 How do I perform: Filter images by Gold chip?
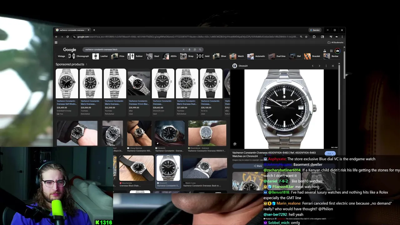(204, 56)
